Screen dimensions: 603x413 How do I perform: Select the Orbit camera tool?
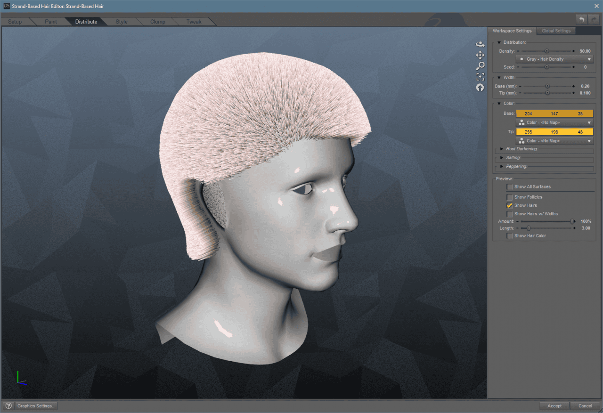pos(480,44)
